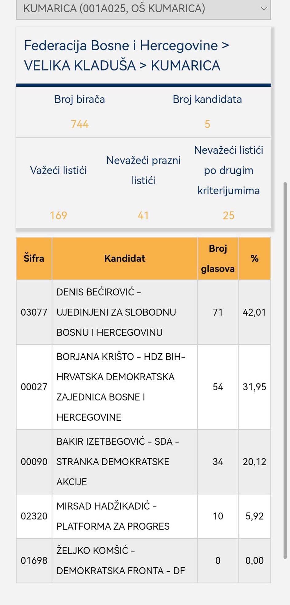Click the Broj glasova column header
The width and height of the screenshot is (290, 605).
pyautogui.click(x=218, y=258)
